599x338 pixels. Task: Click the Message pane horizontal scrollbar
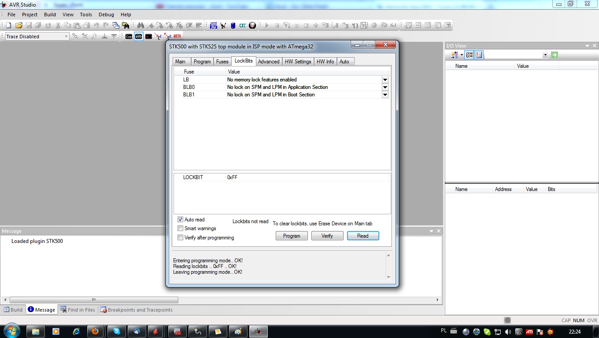(93, 300)
